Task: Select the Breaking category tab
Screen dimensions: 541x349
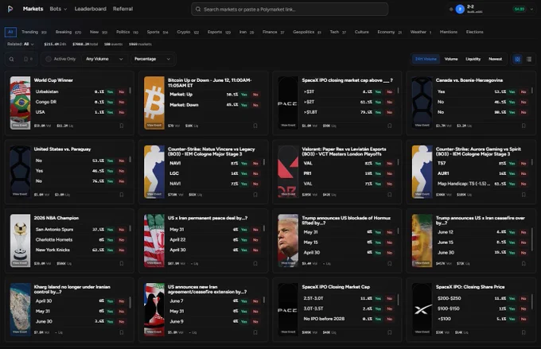Action: click(x=68, y=32)
